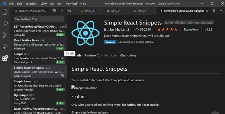Image resolution: width=225 pixels, height=114 pixels.
Task: Select Simple React Snippets in extensions list
Action: (x=39, y=72)
